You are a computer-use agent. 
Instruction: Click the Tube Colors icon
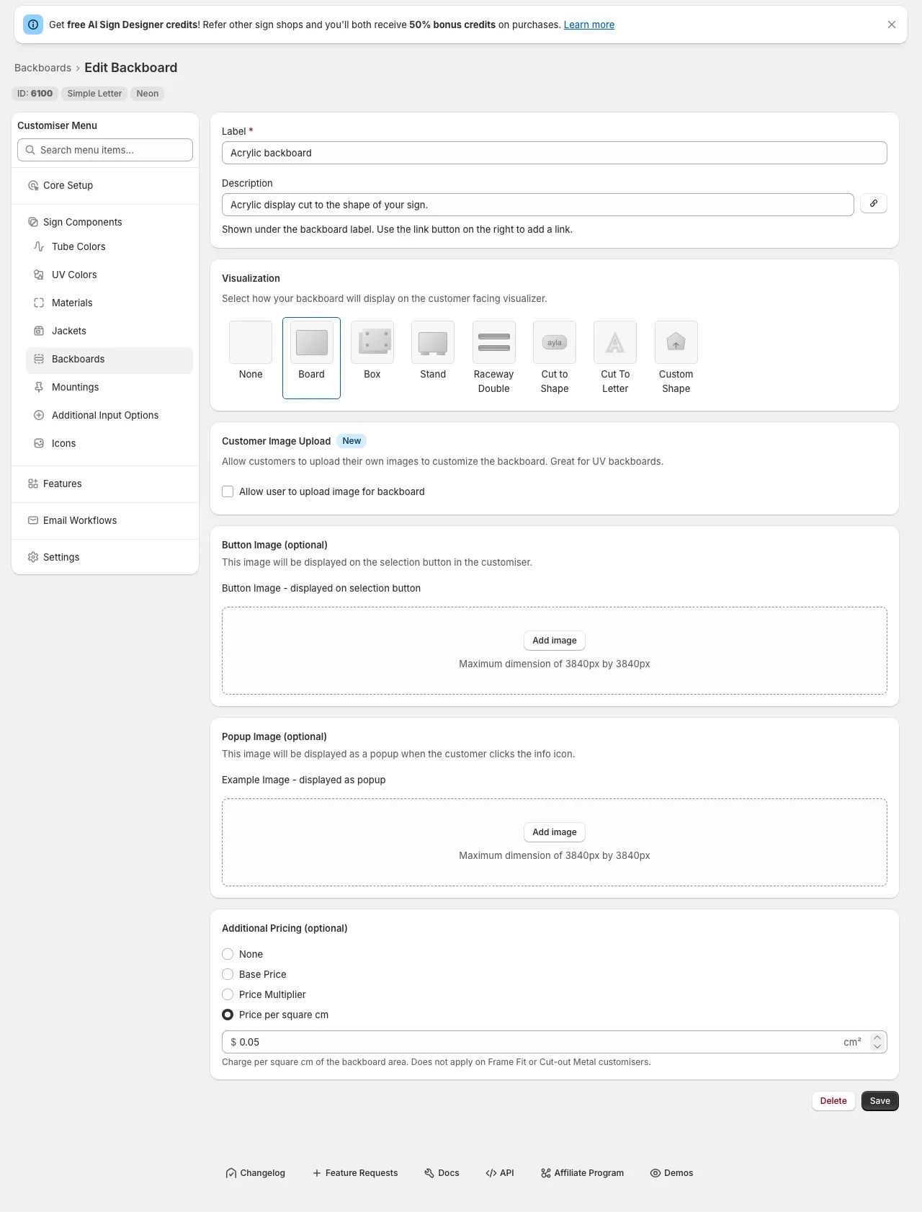pyautogui.click(x=39, y=246)
